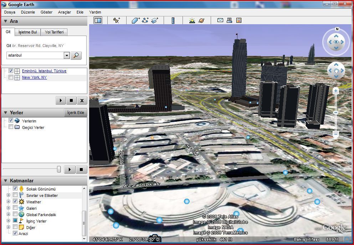The width and height of the screenshot is (354, 245).
Task: Open the search history dropdown arrow
Action: point(67,56)
